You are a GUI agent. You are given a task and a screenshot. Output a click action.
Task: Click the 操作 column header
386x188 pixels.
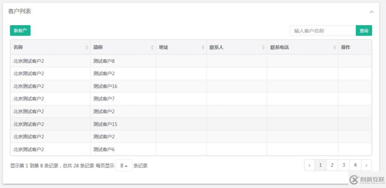(x=355, y=47)
